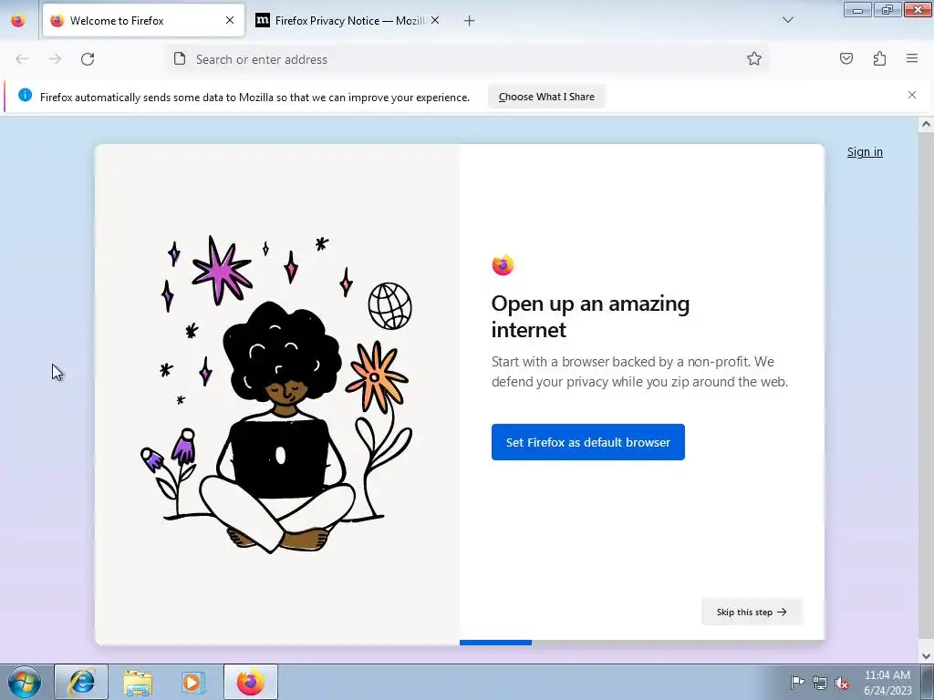This screenshot has height=700, width=934.
Task: Go forward one page
Action: tap(55, 59)
